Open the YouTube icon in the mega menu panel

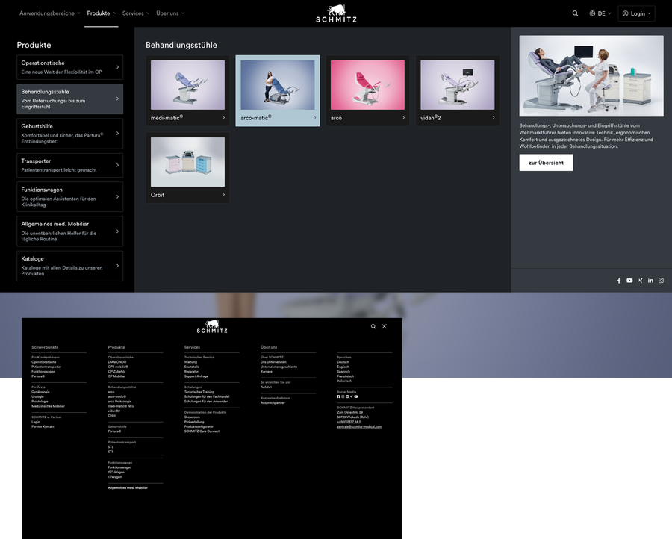629,281
